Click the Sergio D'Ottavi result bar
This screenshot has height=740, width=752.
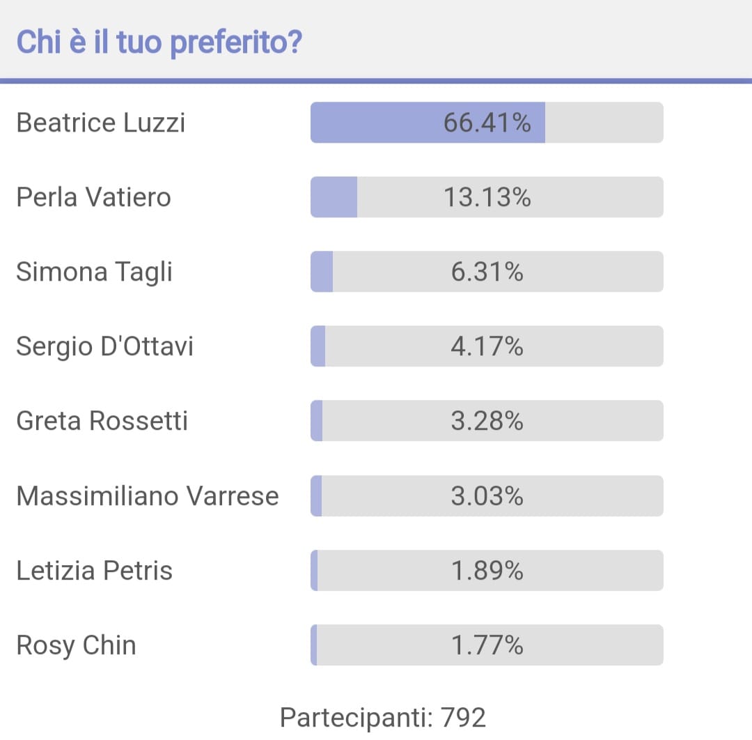tap(487, 346)
